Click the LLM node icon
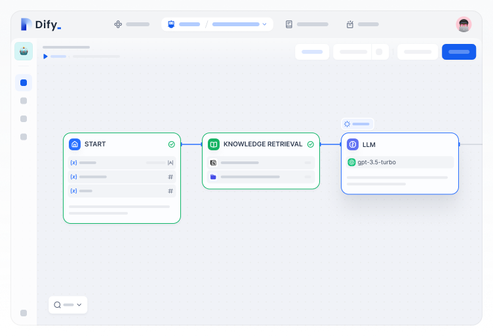493x336 pixels. coord(352,144)
